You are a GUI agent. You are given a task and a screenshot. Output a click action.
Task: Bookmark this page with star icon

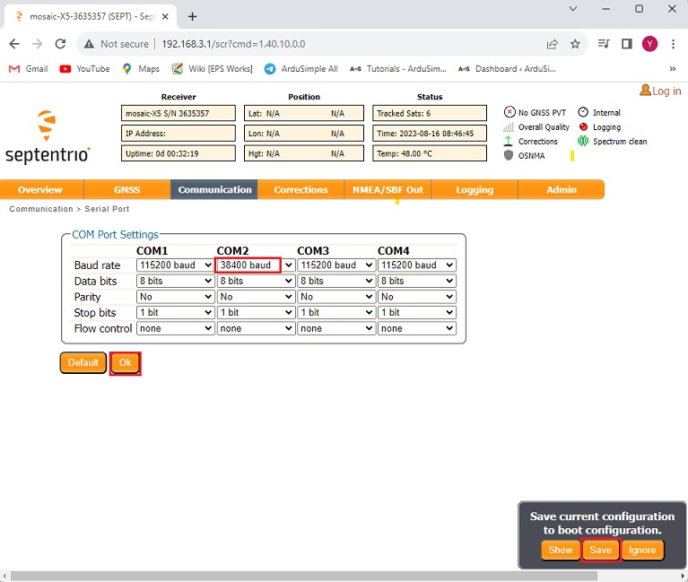click(x=575, y=44)
